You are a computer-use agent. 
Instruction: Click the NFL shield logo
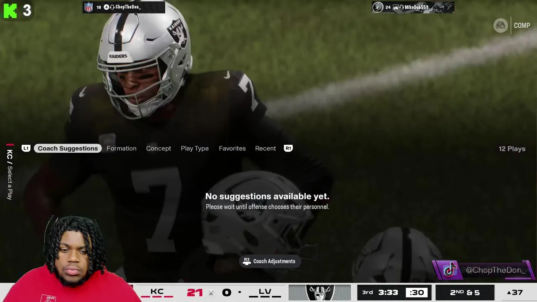[89, 7]
